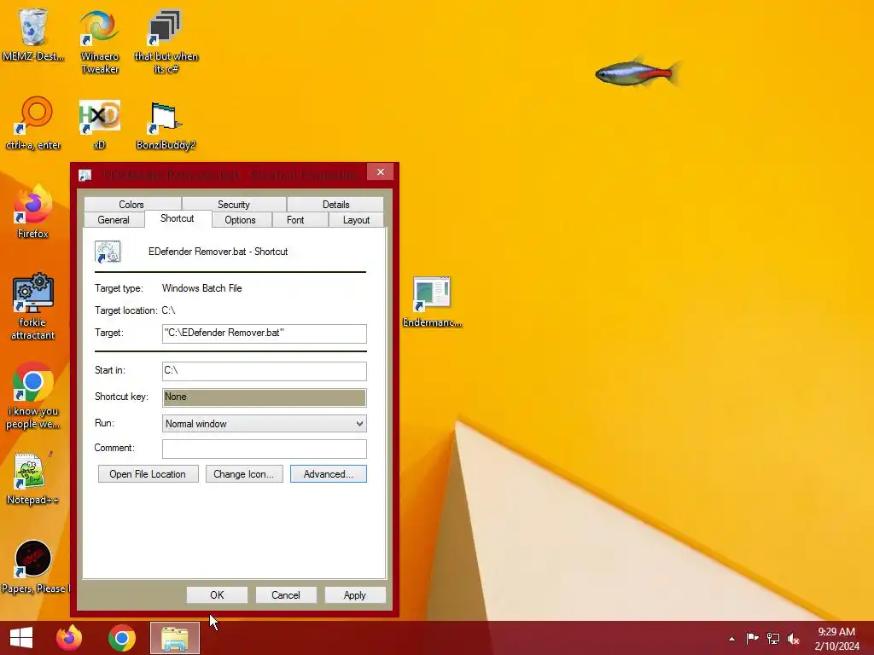Open Firefox from the taskbar
The image size is (874, 655).
tap(69, 638)
